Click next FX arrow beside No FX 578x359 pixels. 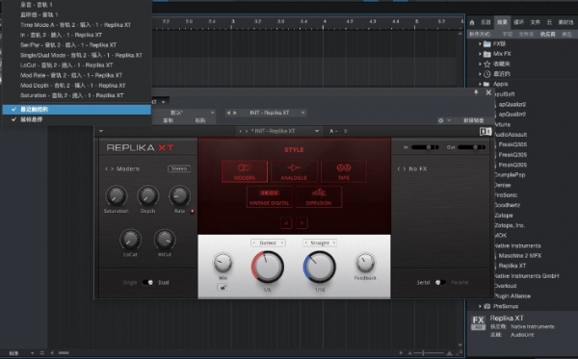pyautogui.click(x=405, y=169)
